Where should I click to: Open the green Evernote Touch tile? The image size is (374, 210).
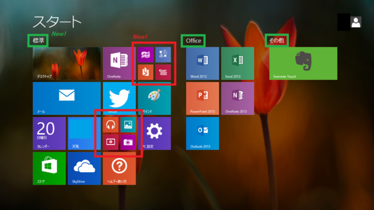tap(303, 63)
